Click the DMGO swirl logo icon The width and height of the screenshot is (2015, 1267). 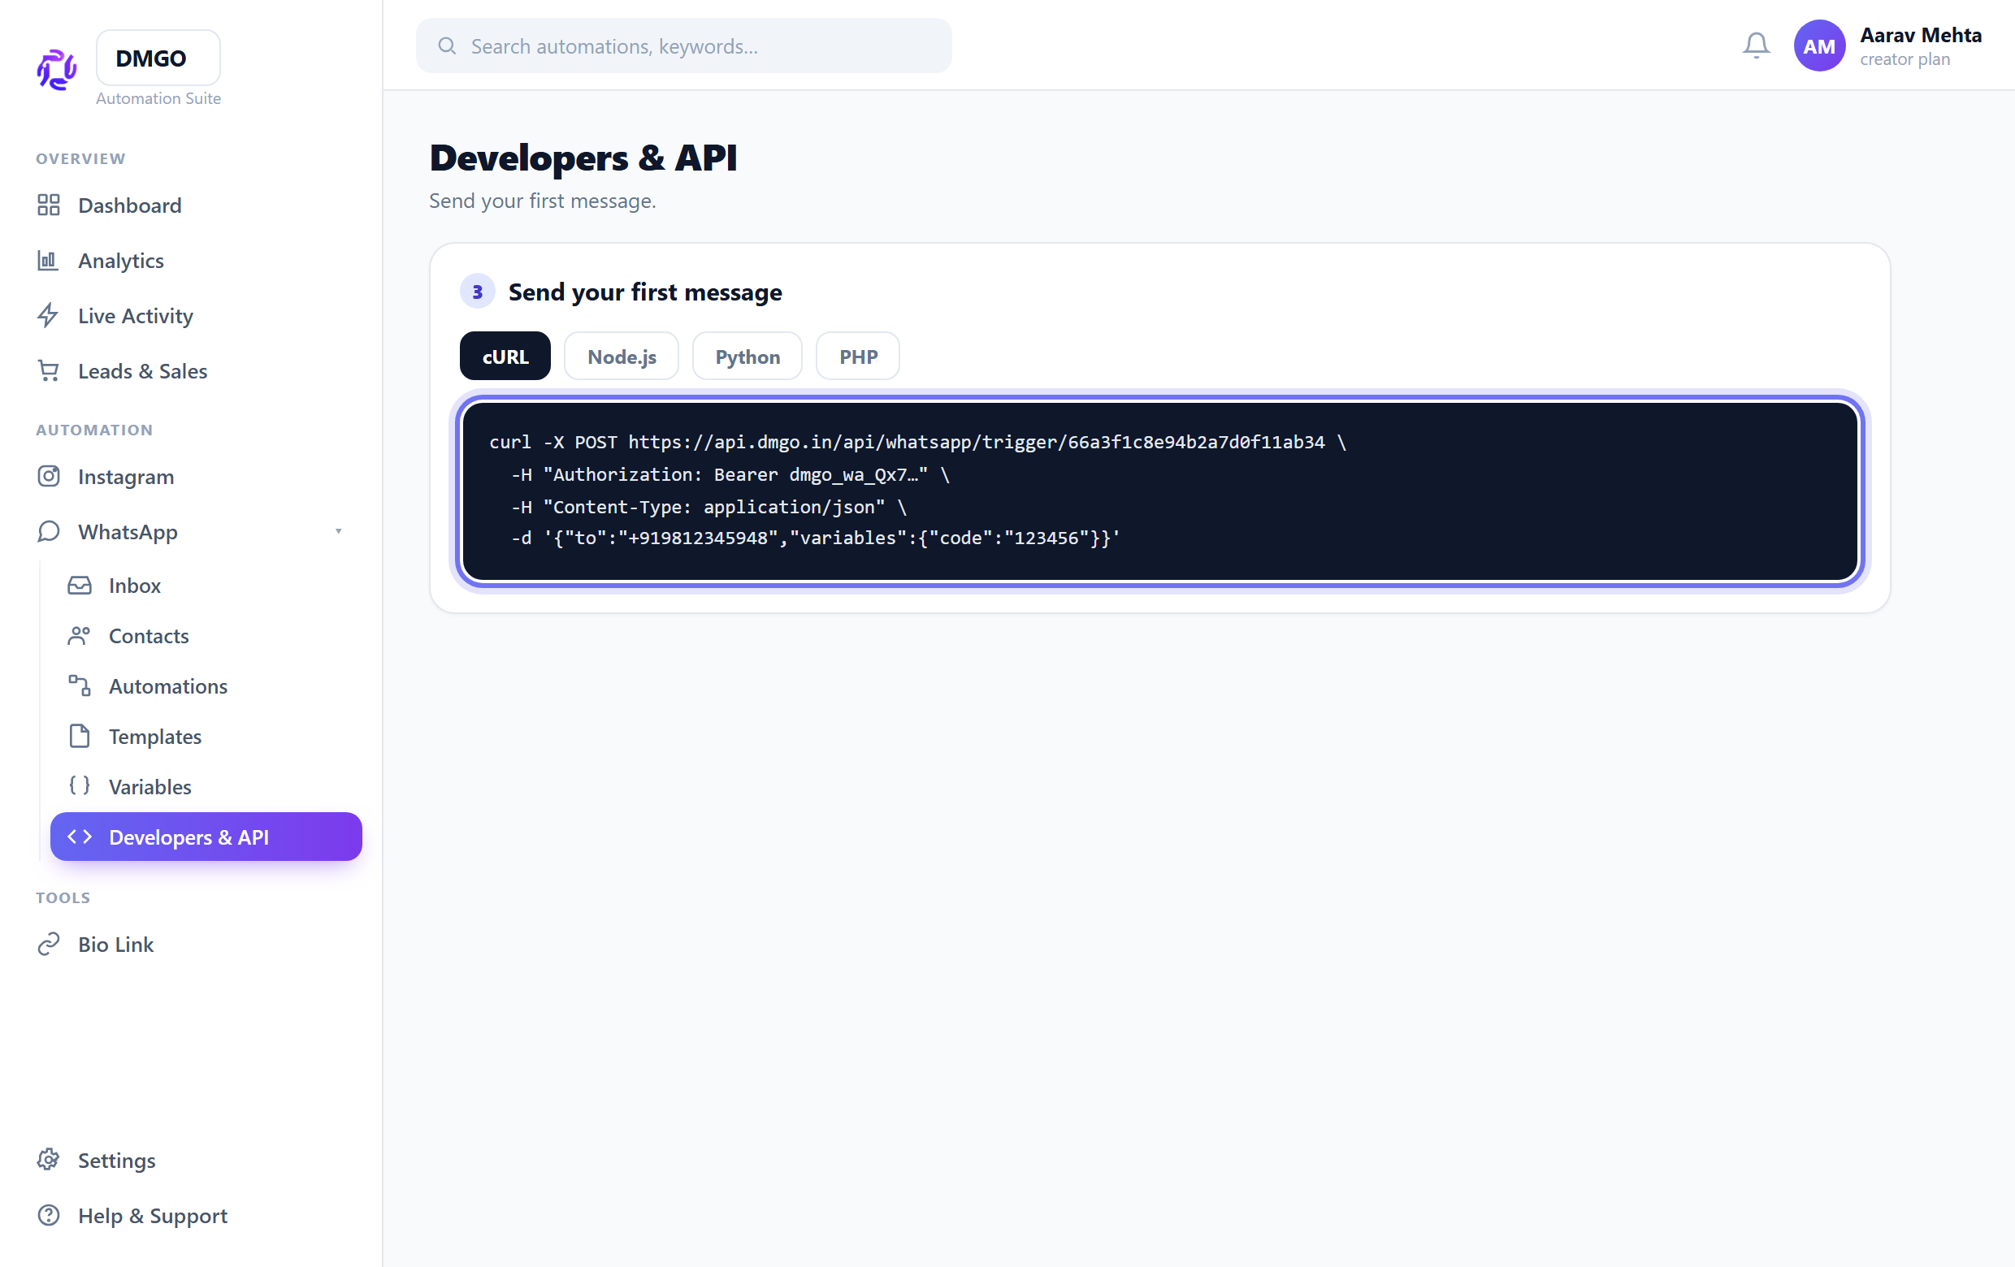(57, 69)
